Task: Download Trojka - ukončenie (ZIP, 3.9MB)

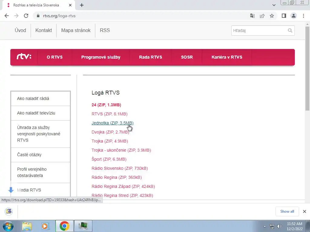Action: tap(121, 150)
